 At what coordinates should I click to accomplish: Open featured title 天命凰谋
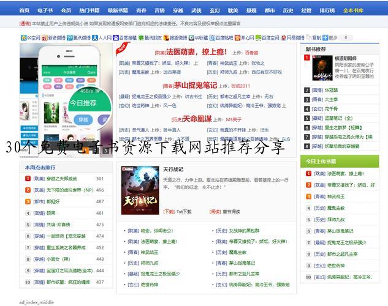click(x=197, y=119)
